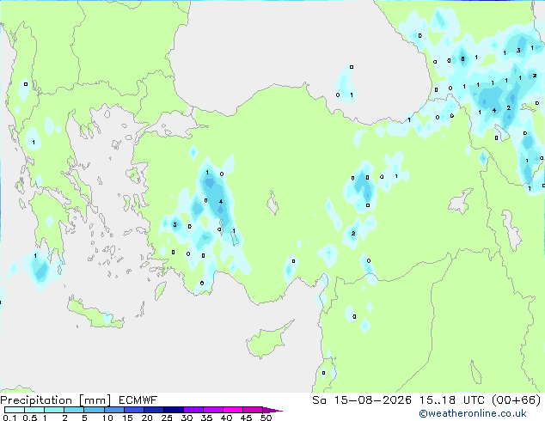545x421 pixels.
Task: Pick the 2–5 mm legend color swatch
Action: pyautogui.click(x=74, y=410)
